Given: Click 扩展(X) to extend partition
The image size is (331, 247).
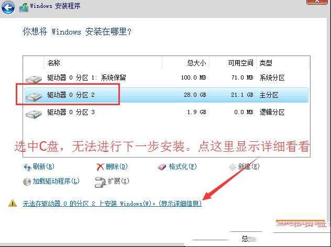Looking at the screenshot, I should tap(118, 181).
